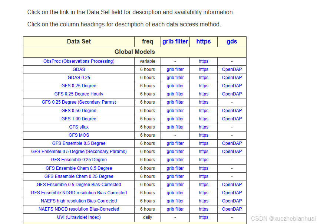317x224 pixels.
Task: Click the gds column heading
Action: (x=232, y=41)
